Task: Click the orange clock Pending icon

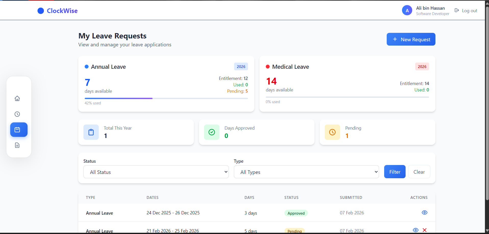Action: tap(332, 132)
